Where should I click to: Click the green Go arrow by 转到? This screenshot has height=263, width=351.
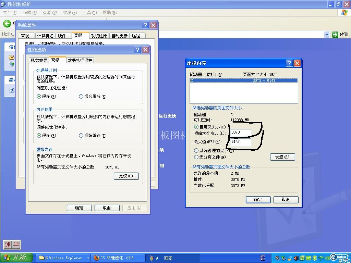(335, 35)
